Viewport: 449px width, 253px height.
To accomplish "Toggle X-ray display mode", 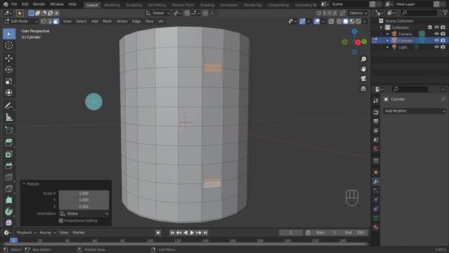I will [331, 21].
